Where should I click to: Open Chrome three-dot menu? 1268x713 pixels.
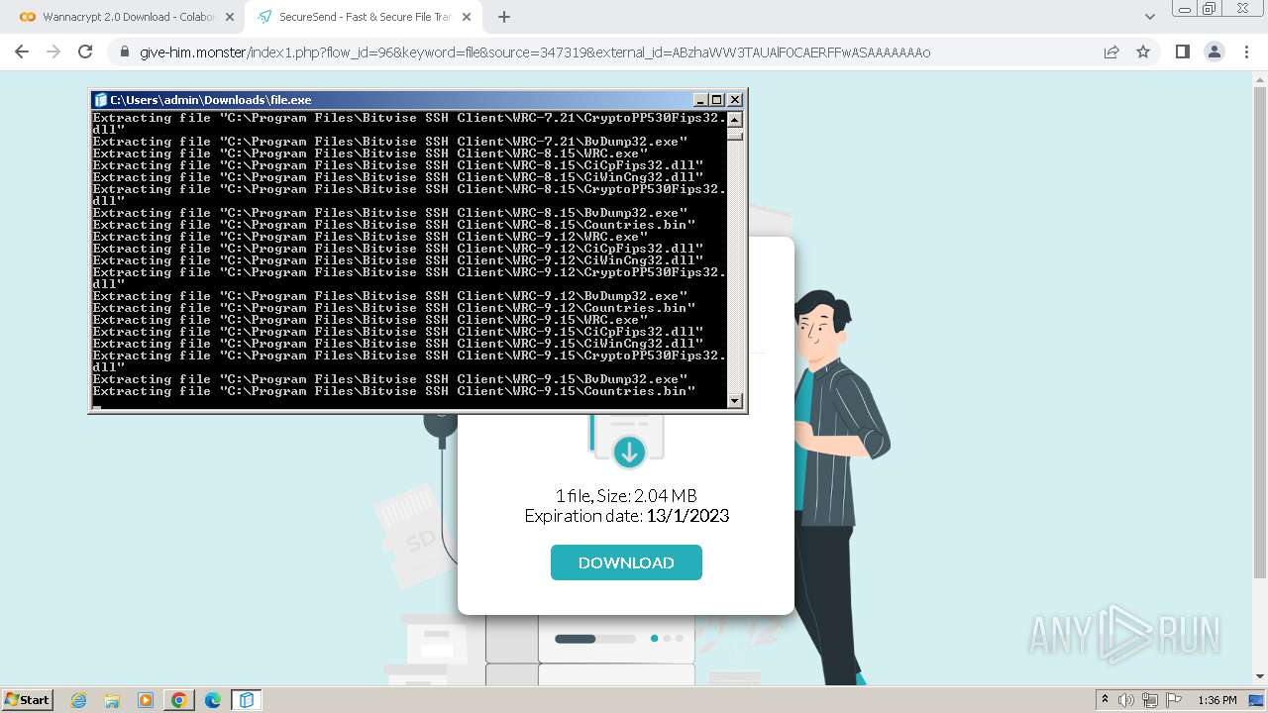pyautogui.click(x=1245, y=51)
